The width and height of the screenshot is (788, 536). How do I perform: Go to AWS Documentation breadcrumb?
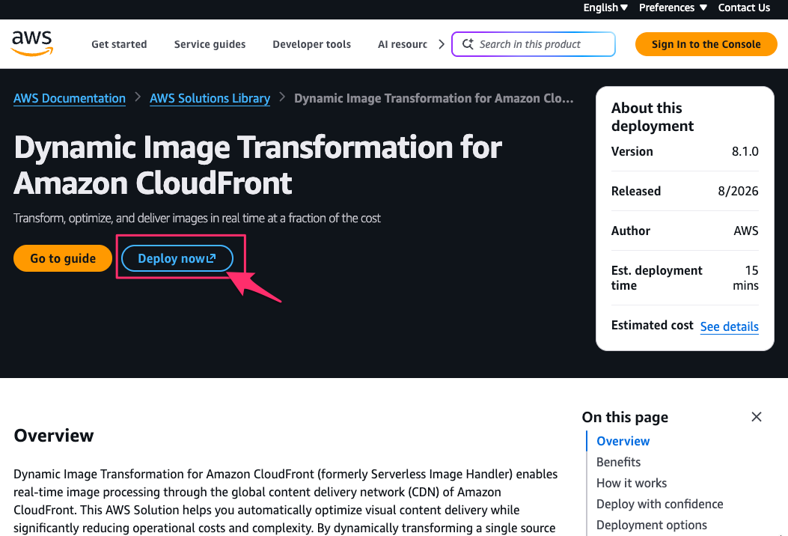tap(70, 98)
